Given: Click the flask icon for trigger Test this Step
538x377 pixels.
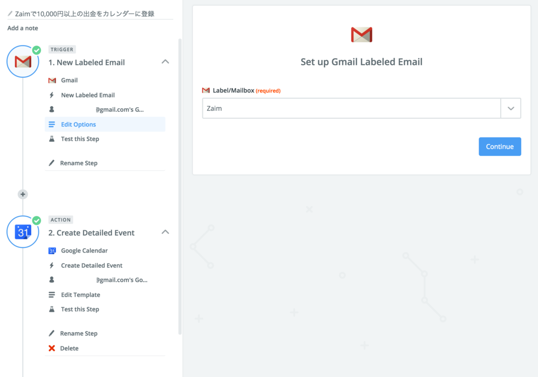Looking at the screenshot, I should (52, 139).
